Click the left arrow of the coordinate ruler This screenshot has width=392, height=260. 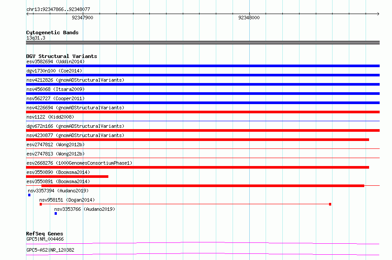point(27,14)
